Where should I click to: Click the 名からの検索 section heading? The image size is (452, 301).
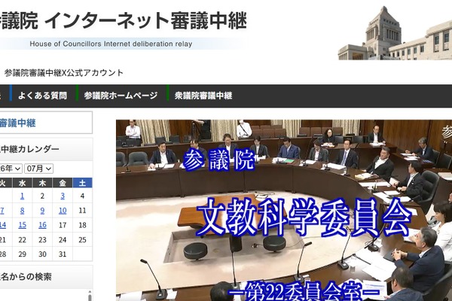(26, 277)
